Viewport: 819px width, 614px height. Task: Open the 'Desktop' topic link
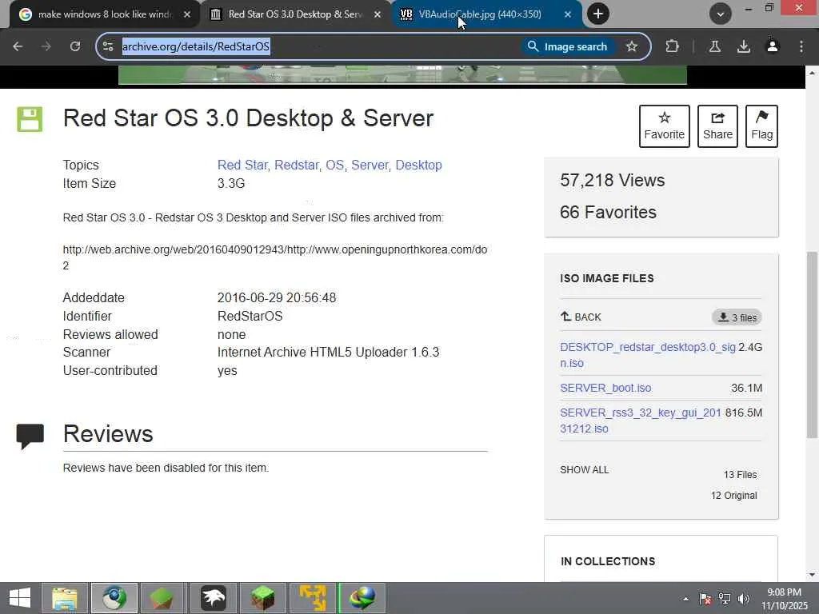tap(418, 165)
